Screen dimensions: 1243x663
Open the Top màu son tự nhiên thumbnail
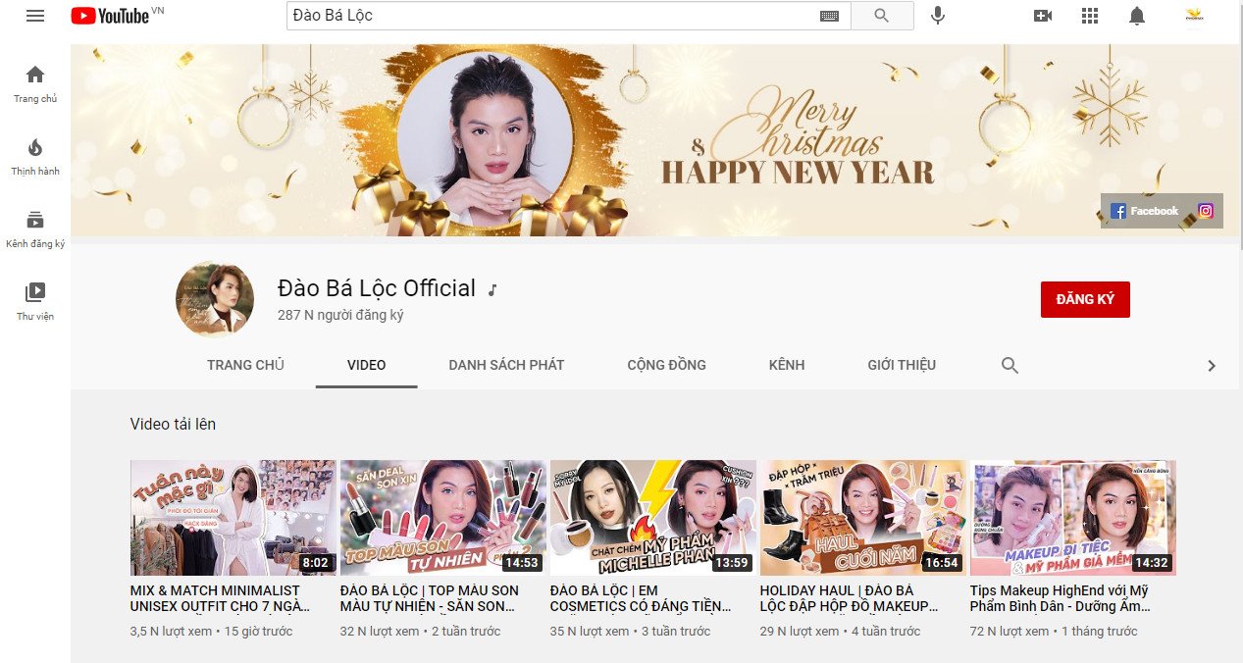(443, 517)
